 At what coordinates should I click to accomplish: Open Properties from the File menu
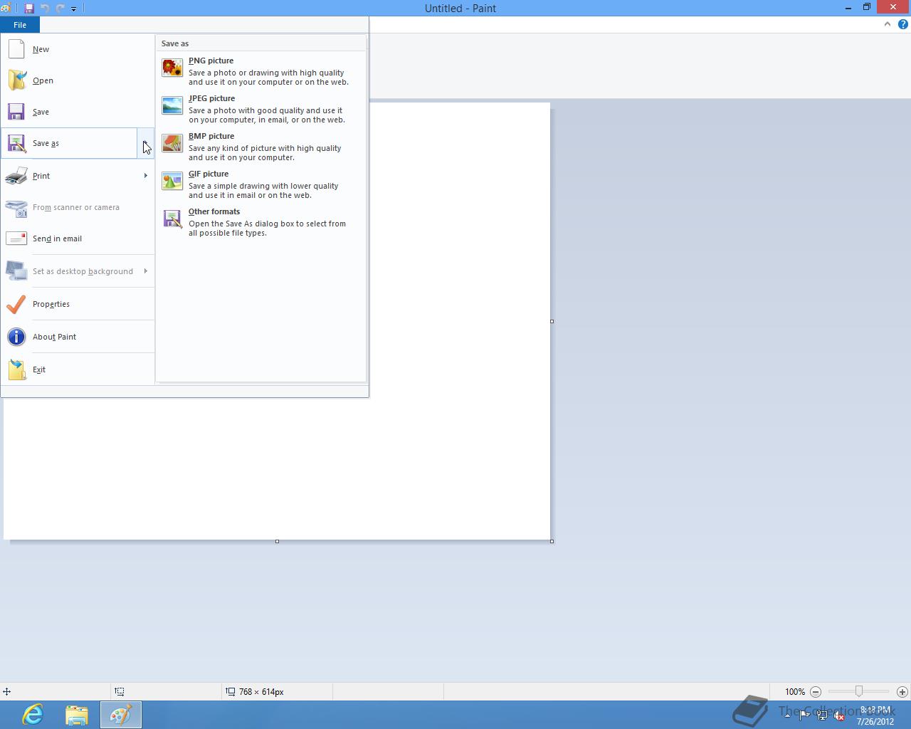[78, 304]
